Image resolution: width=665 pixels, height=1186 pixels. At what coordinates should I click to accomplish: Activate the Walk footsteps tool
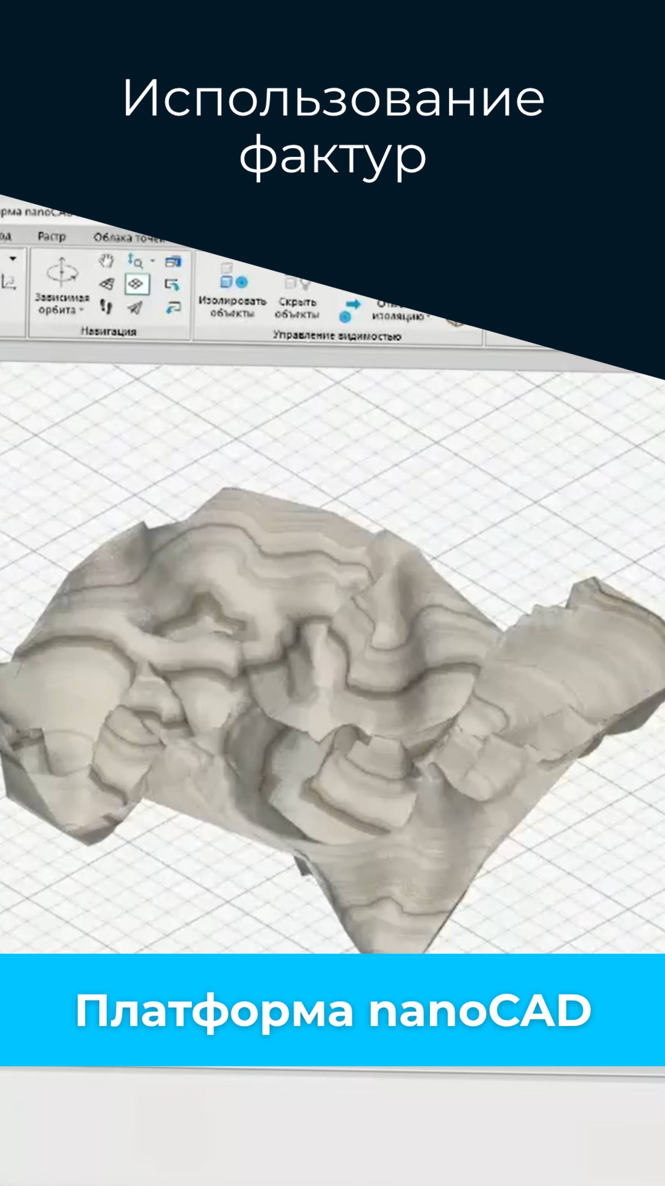click(x=106, y=306)
